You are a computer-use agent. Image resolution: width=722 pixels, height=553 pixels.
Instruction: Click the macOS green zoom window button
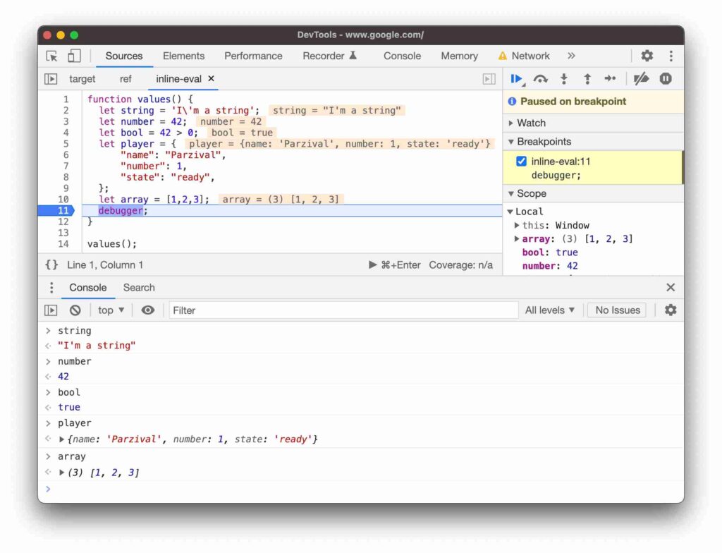coord(74,35)
